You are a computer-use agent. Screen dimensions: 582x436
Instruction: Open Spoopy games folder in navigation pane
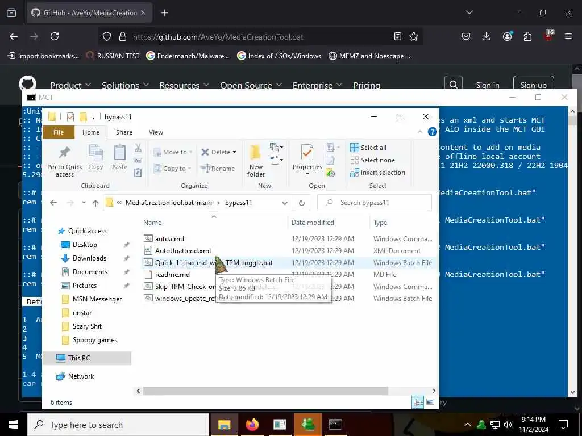pos(95,340)
